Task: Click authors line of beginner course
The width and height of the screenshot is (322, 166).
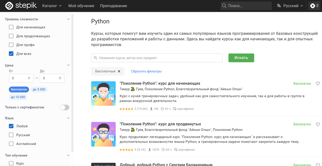Action: [181, 89]
